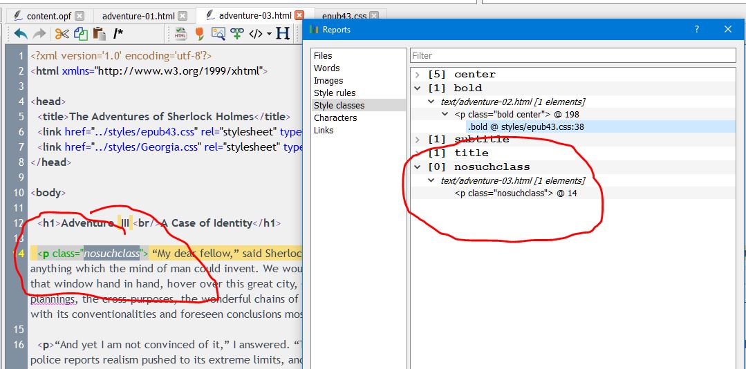
Task: Click the redo arrow in the editor toolbar
Action: point(39,34)
